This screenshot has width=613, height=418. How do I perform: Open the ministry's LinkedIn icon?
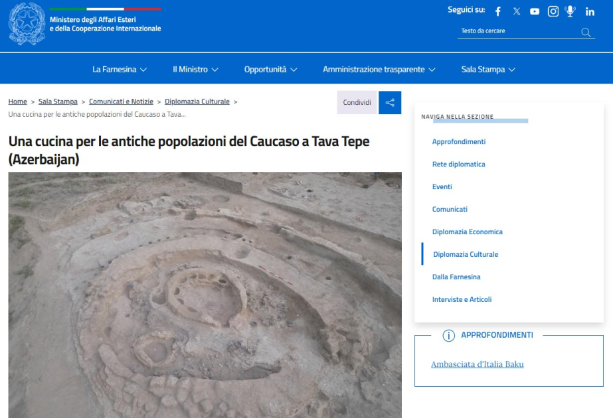pos(590,12)
